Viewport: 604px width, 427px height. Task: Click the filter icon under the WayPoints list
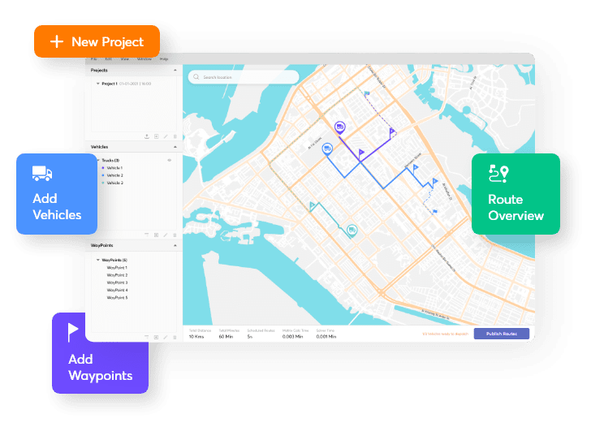[147, 337]
